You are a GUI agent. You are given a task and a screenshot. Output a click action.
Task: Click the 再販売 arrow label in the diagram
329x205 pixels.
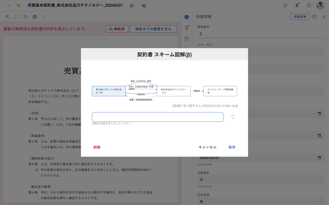197,91
